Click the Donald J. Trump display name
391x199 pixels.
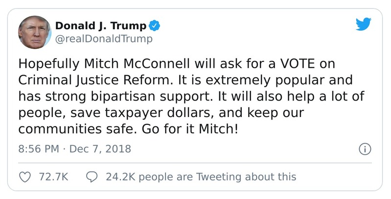point(101,25)
